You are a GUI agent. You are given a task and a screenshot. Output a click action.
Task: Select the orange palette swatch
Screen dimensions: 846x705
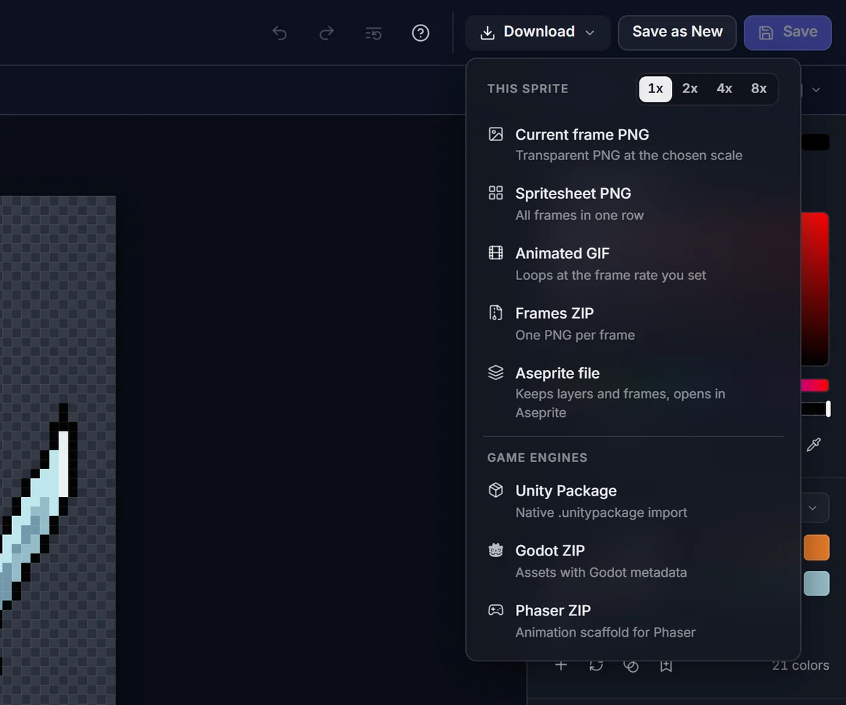point(816,548)
